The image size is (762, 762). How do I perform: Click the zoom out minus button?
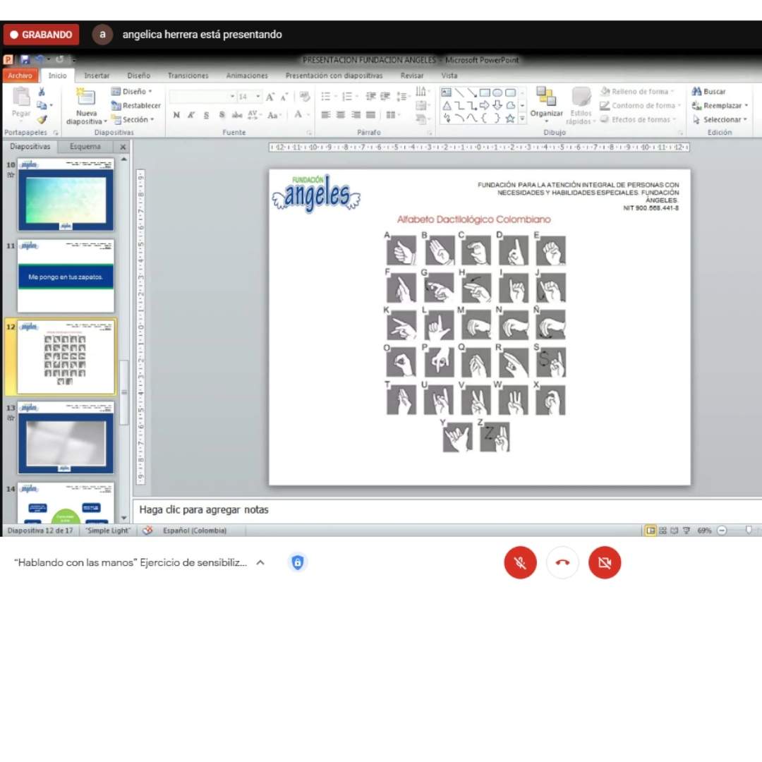point(722,530)
